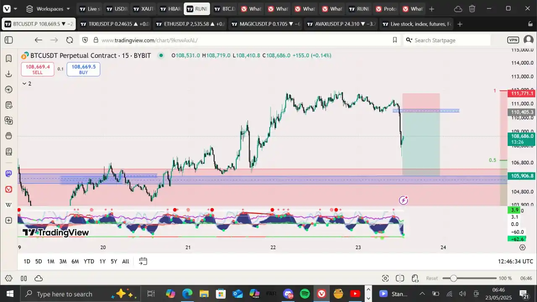The height and width of the screenshot is (302, 537).
Task: Open the Wikipedia web panel
Action: (8, 205)
